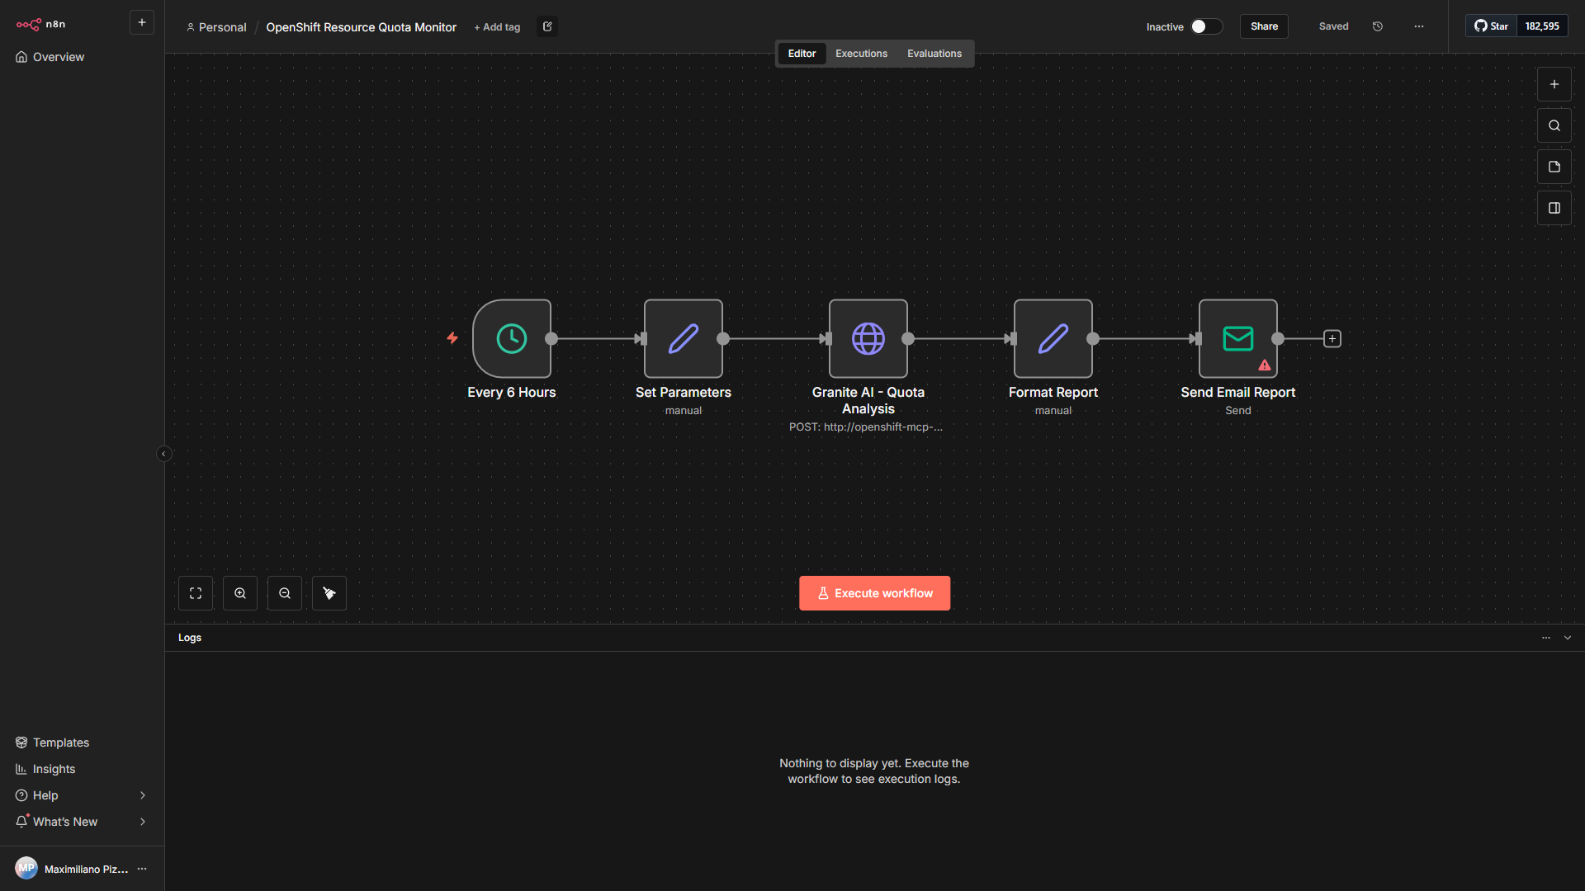Screen dimensions: 1585x891
Task: Zoom out using the magnifier-minus icon
Action: point(284,592)
